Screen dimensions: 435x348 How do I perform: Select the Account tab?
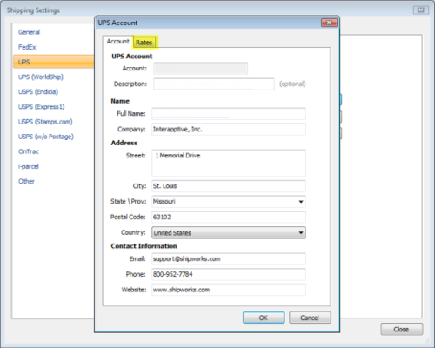[117, 42]
